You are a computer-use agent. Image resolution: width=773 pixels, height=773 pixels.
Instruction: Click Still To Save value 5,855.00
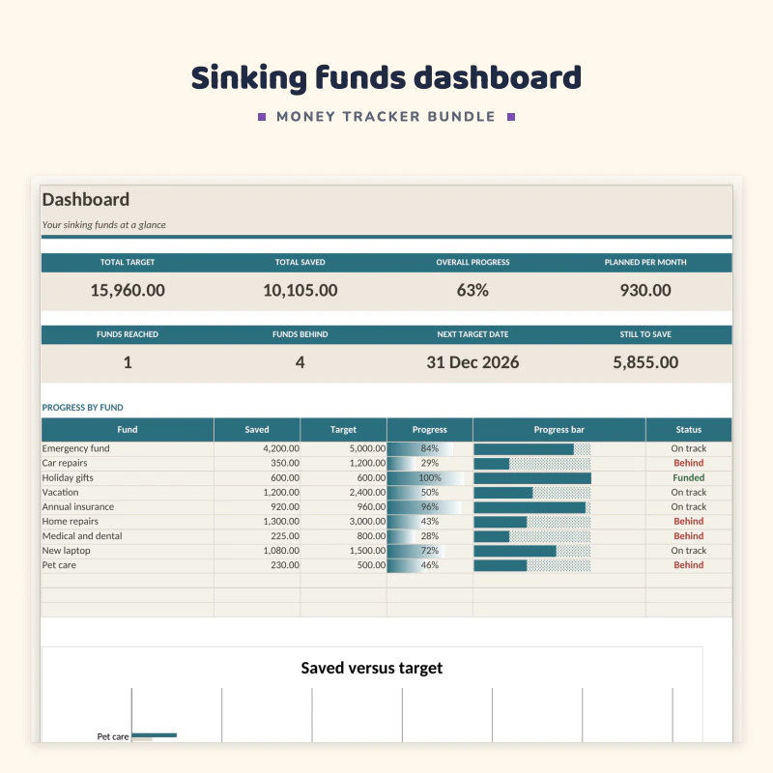(x=645, y=363)
